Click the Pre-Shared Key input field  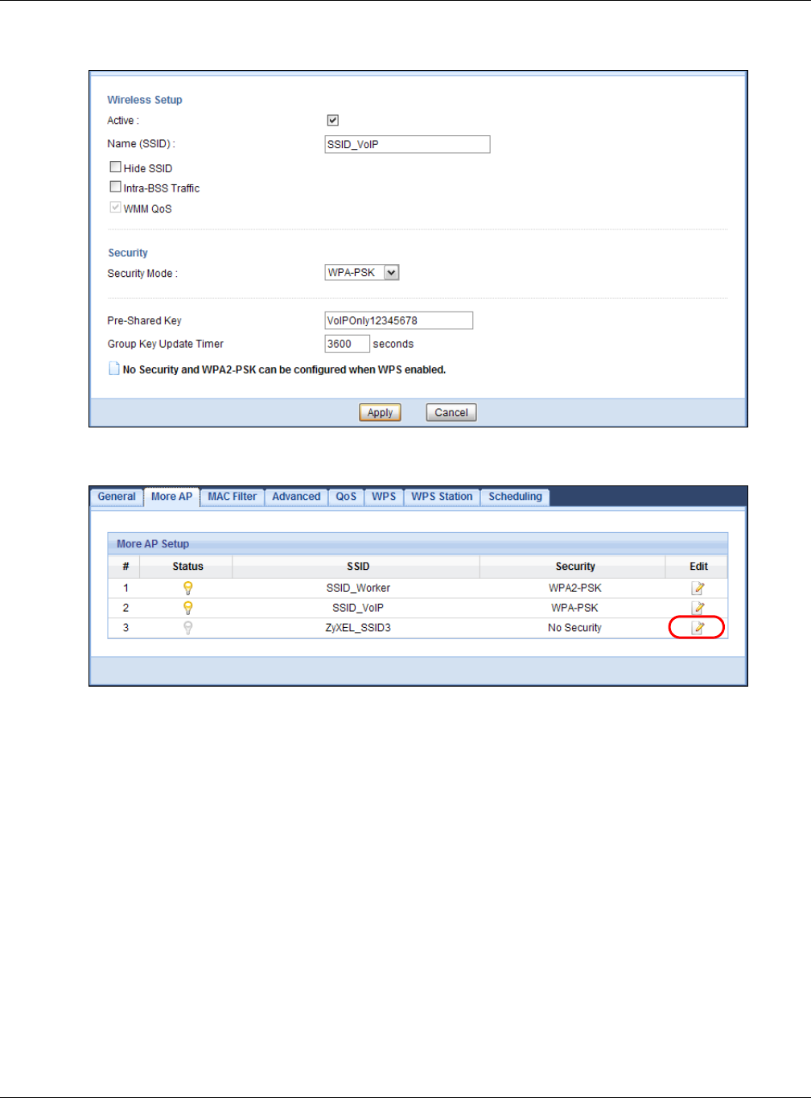398,320
